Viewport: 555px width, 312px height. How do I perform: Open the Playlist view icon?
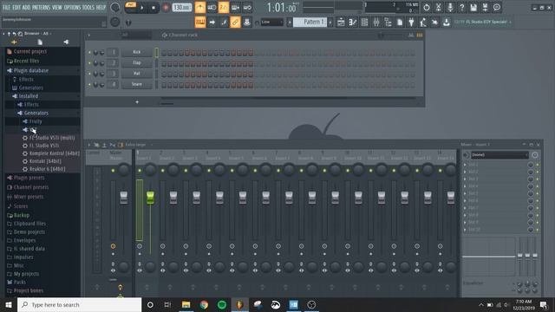click(341, 22)
